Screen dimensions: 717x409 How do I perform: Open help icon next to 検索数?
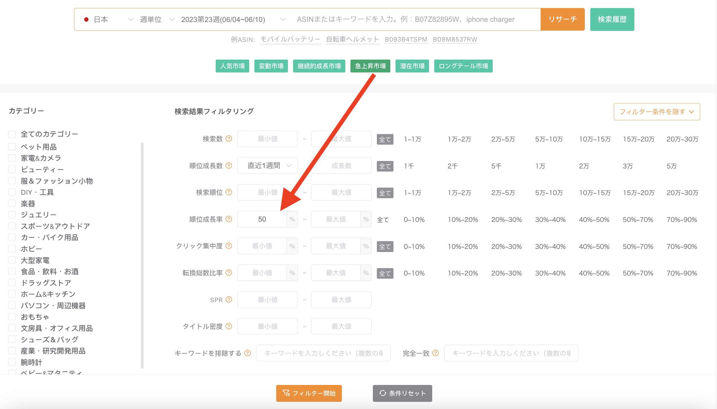(229, 139)
